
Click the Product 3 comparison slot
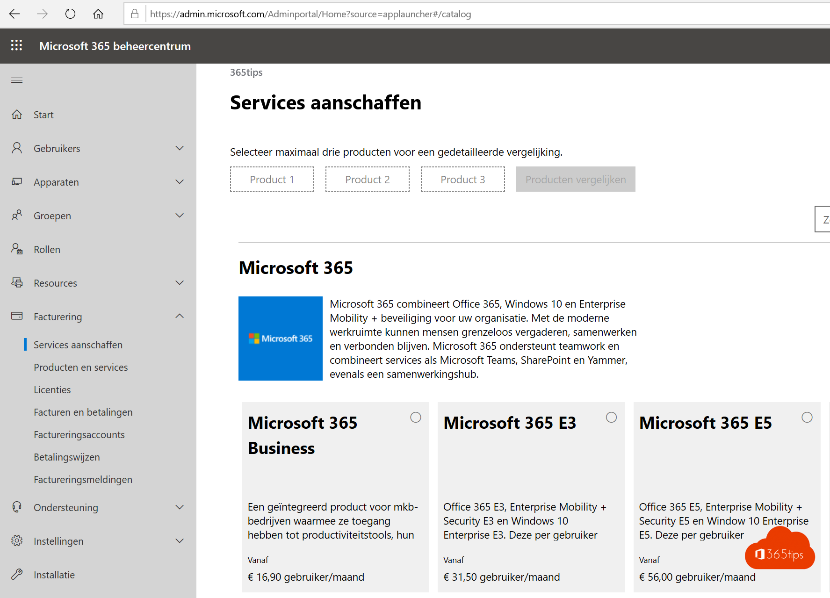(463, 179)
